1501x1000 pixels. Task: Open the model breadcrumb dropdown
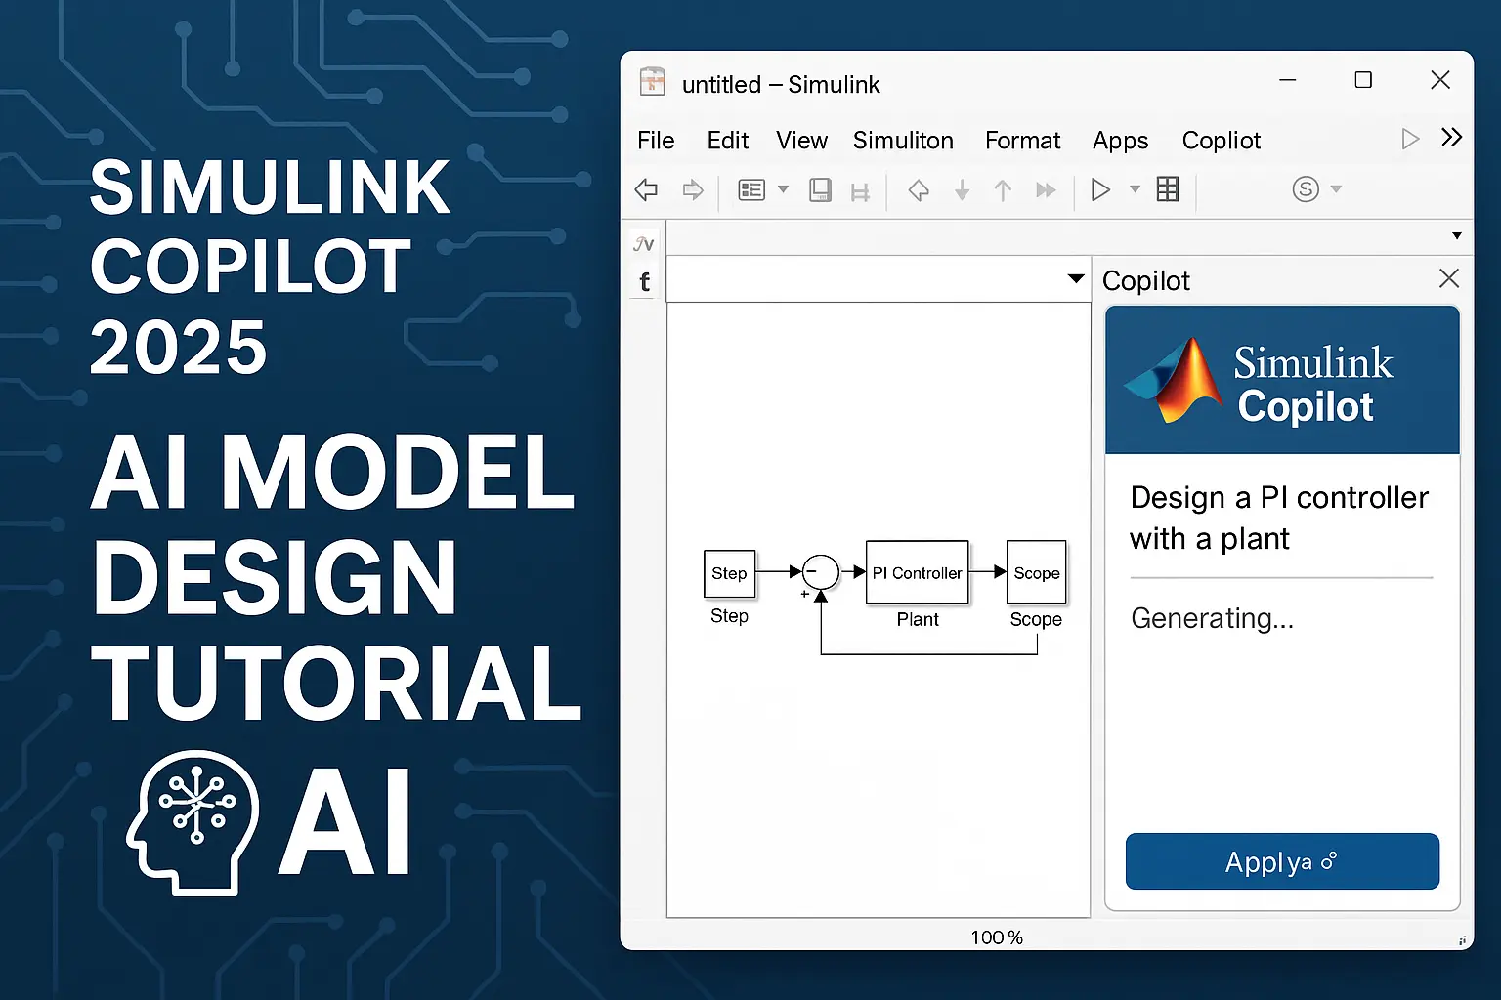coord(1076,278)
